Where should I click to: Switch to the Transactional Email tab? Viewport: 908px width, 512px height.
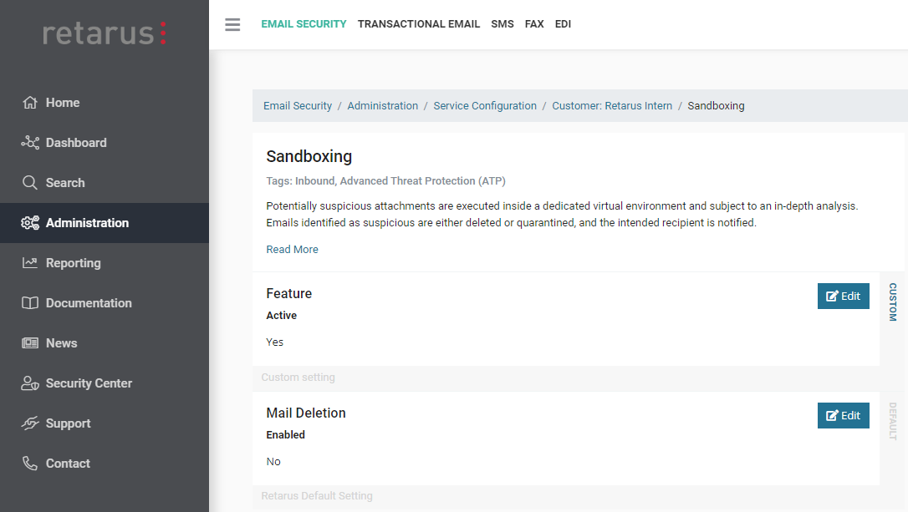tap(419, 24)
